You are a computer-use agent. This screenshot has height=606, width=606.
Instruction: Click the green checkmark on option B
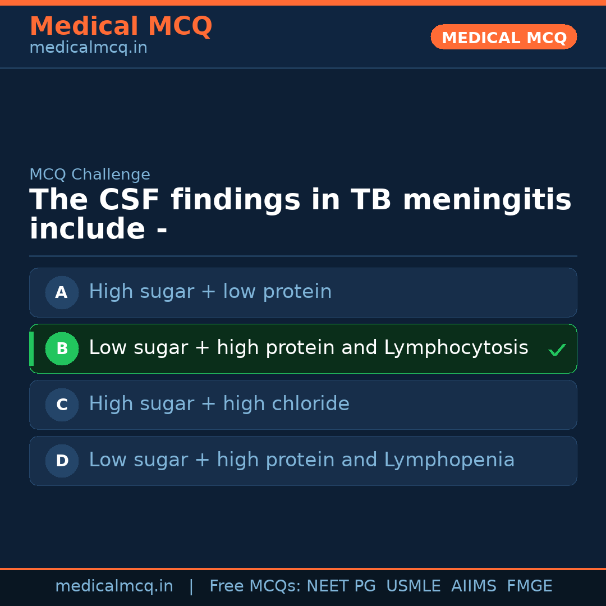pos(557,350)
